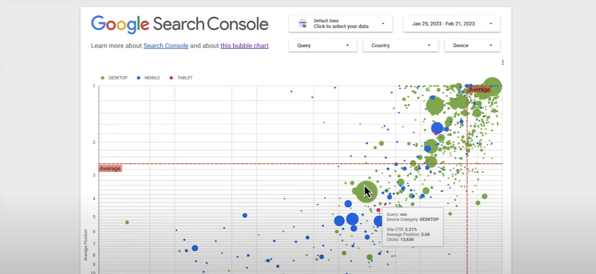This screenshot has height=274, width=596.
Task: Toggle the DESKTOP series in the legend
Action: coord(118,78)
